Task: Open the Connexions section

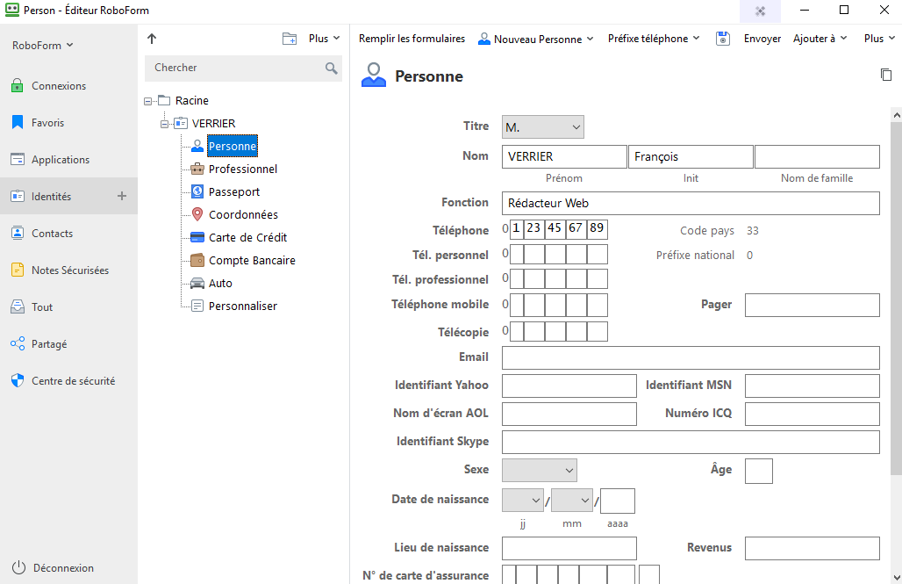Action: click(49, 86)
